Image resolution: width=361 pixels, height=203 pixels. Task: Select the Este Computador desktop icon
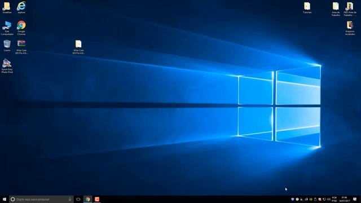(7, 28)
